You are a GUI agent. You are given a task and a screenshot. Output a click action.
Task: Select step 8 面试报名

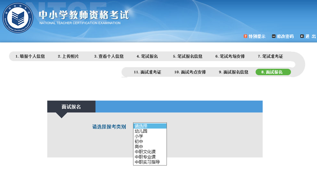pyautogui.click(x=273, y=72)
